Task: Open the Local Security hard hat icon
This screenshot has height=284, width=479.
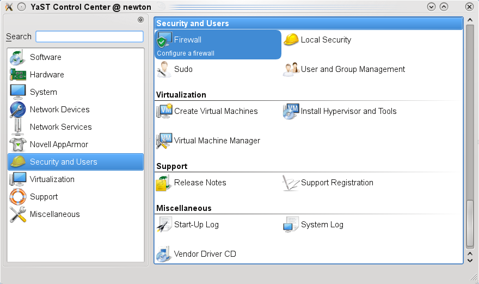Action: point(291,40)
